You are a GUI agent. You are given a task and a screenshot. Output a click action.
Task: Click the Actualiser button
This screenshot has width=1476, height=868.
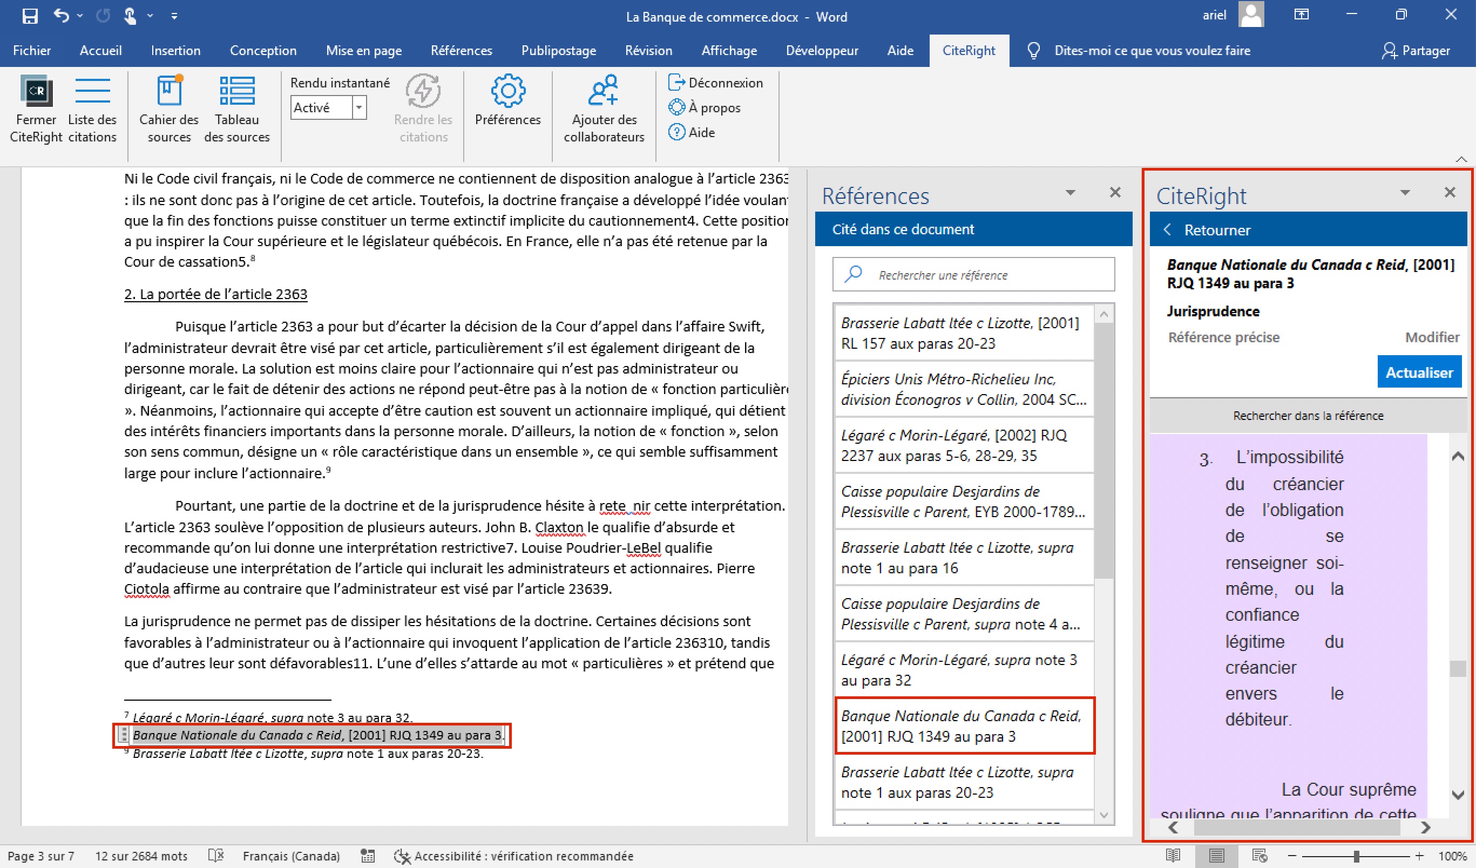[1419, 372]
